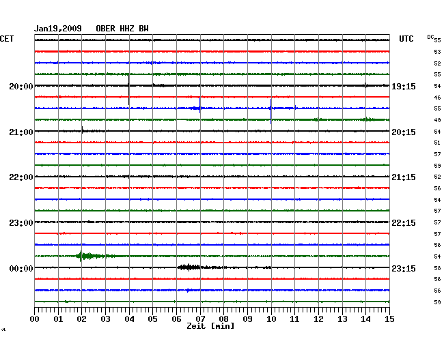Screen dimensions: 444x337
Task: Select the DC value 46
Action: click(437, 98)
